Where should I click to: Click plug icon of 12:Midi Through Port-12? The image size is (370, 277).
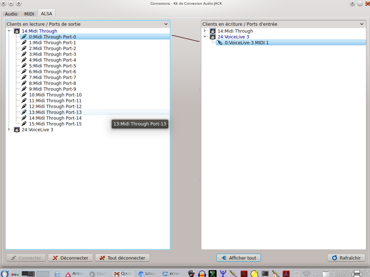click(x=24, y=106)
